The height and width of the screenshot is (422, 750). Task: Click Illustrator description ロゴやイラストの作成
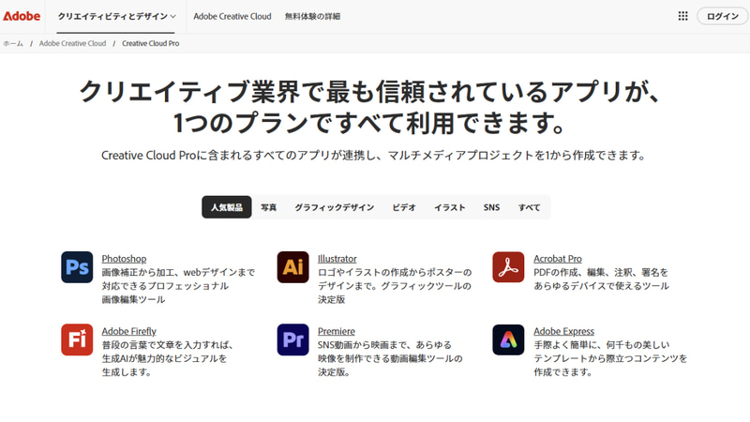click(395, 286)
